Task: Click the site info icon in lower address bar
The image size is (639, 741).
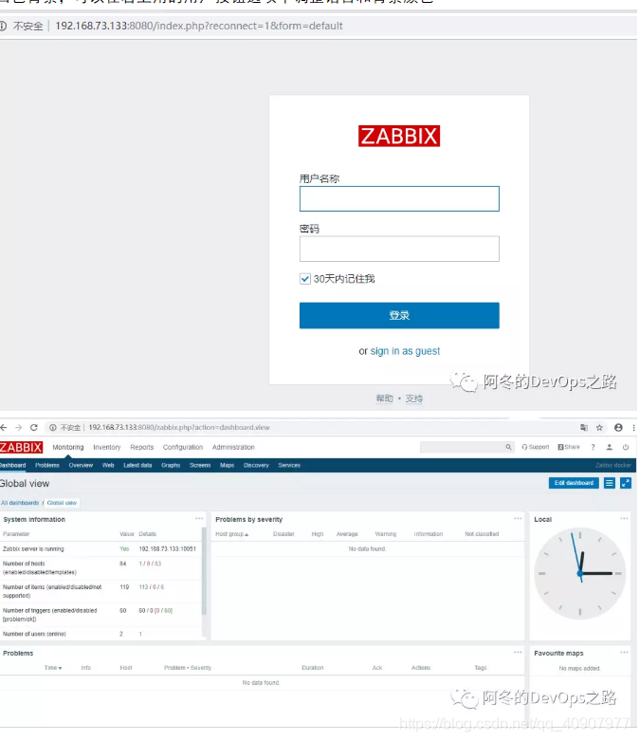Action: [53, 428]
